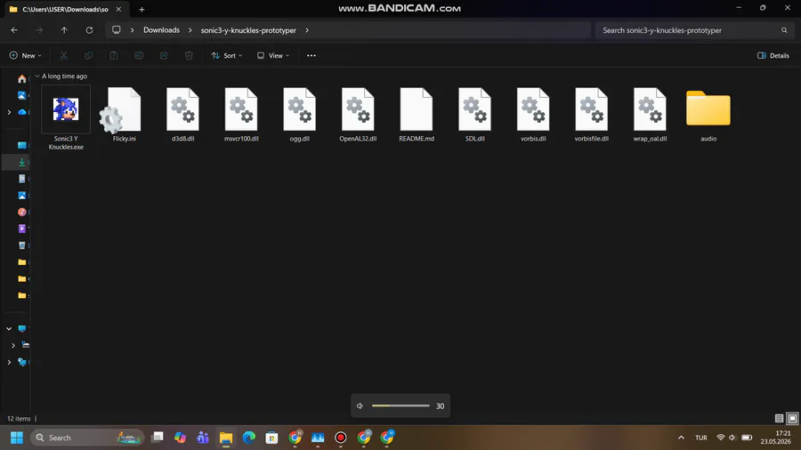Viewport: 801px width, 450px height.
Task: Open the View dropdown
Action: click(x=273, y=56)
